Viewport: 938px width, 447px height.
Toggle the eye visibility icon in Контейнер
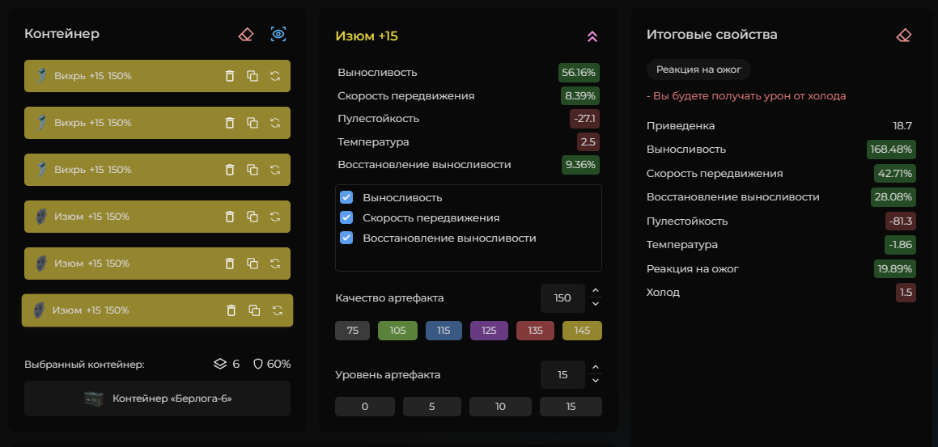(x=278, y=34)
